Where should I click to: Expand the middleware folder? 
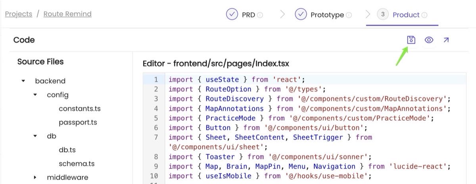tap(35, 177)
